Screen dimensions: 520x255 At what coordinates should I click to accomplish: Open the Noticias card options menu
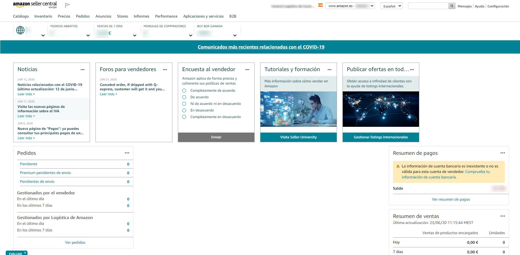tap(83, 70)
